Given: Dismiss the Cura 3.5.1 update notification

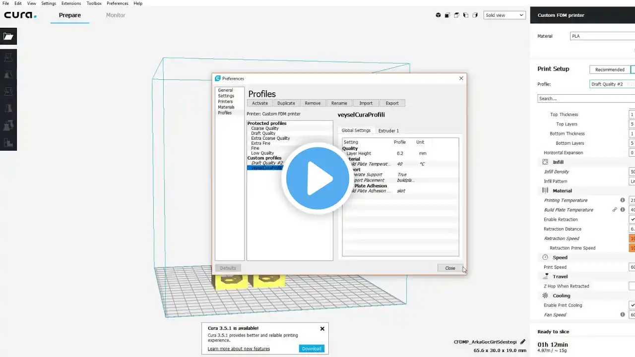Looking at the screenshot, I should pos(322,329).
